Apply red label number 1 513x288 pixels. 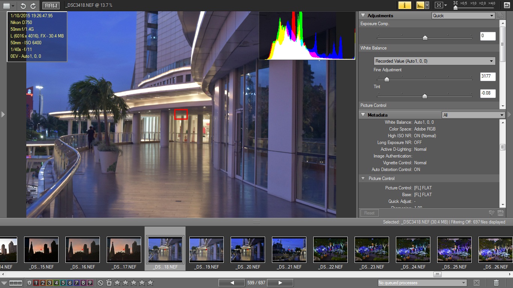click(36, 283)
